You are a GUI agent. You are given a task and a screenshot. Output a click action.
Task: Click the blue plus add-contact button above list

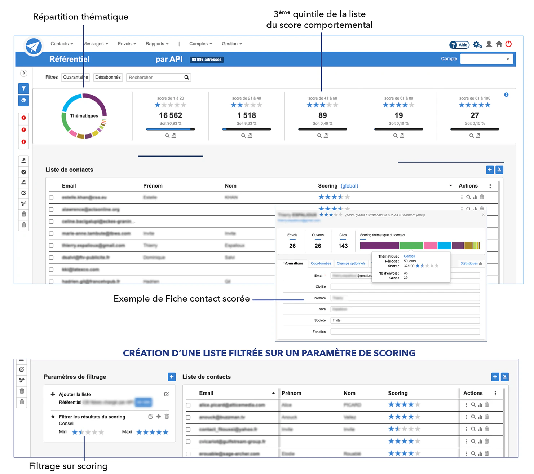point(490,170)
